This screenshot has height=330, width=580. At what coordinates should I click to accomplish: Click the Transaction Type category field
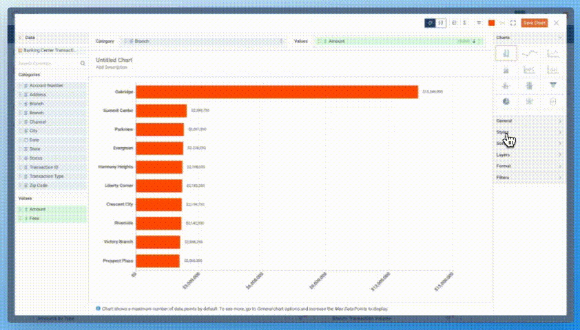point(47,176)
